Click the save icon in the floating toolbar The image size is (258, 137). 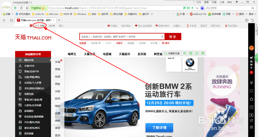tap(191, 53)
